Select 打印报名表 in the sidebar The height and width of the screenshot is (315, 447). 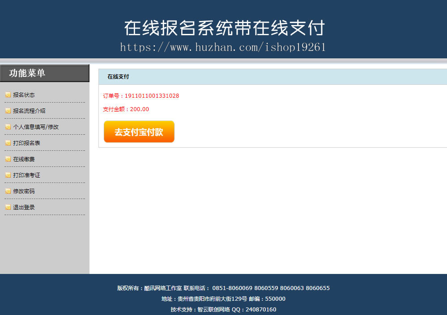pyautogui.click(x=26, y=143)
